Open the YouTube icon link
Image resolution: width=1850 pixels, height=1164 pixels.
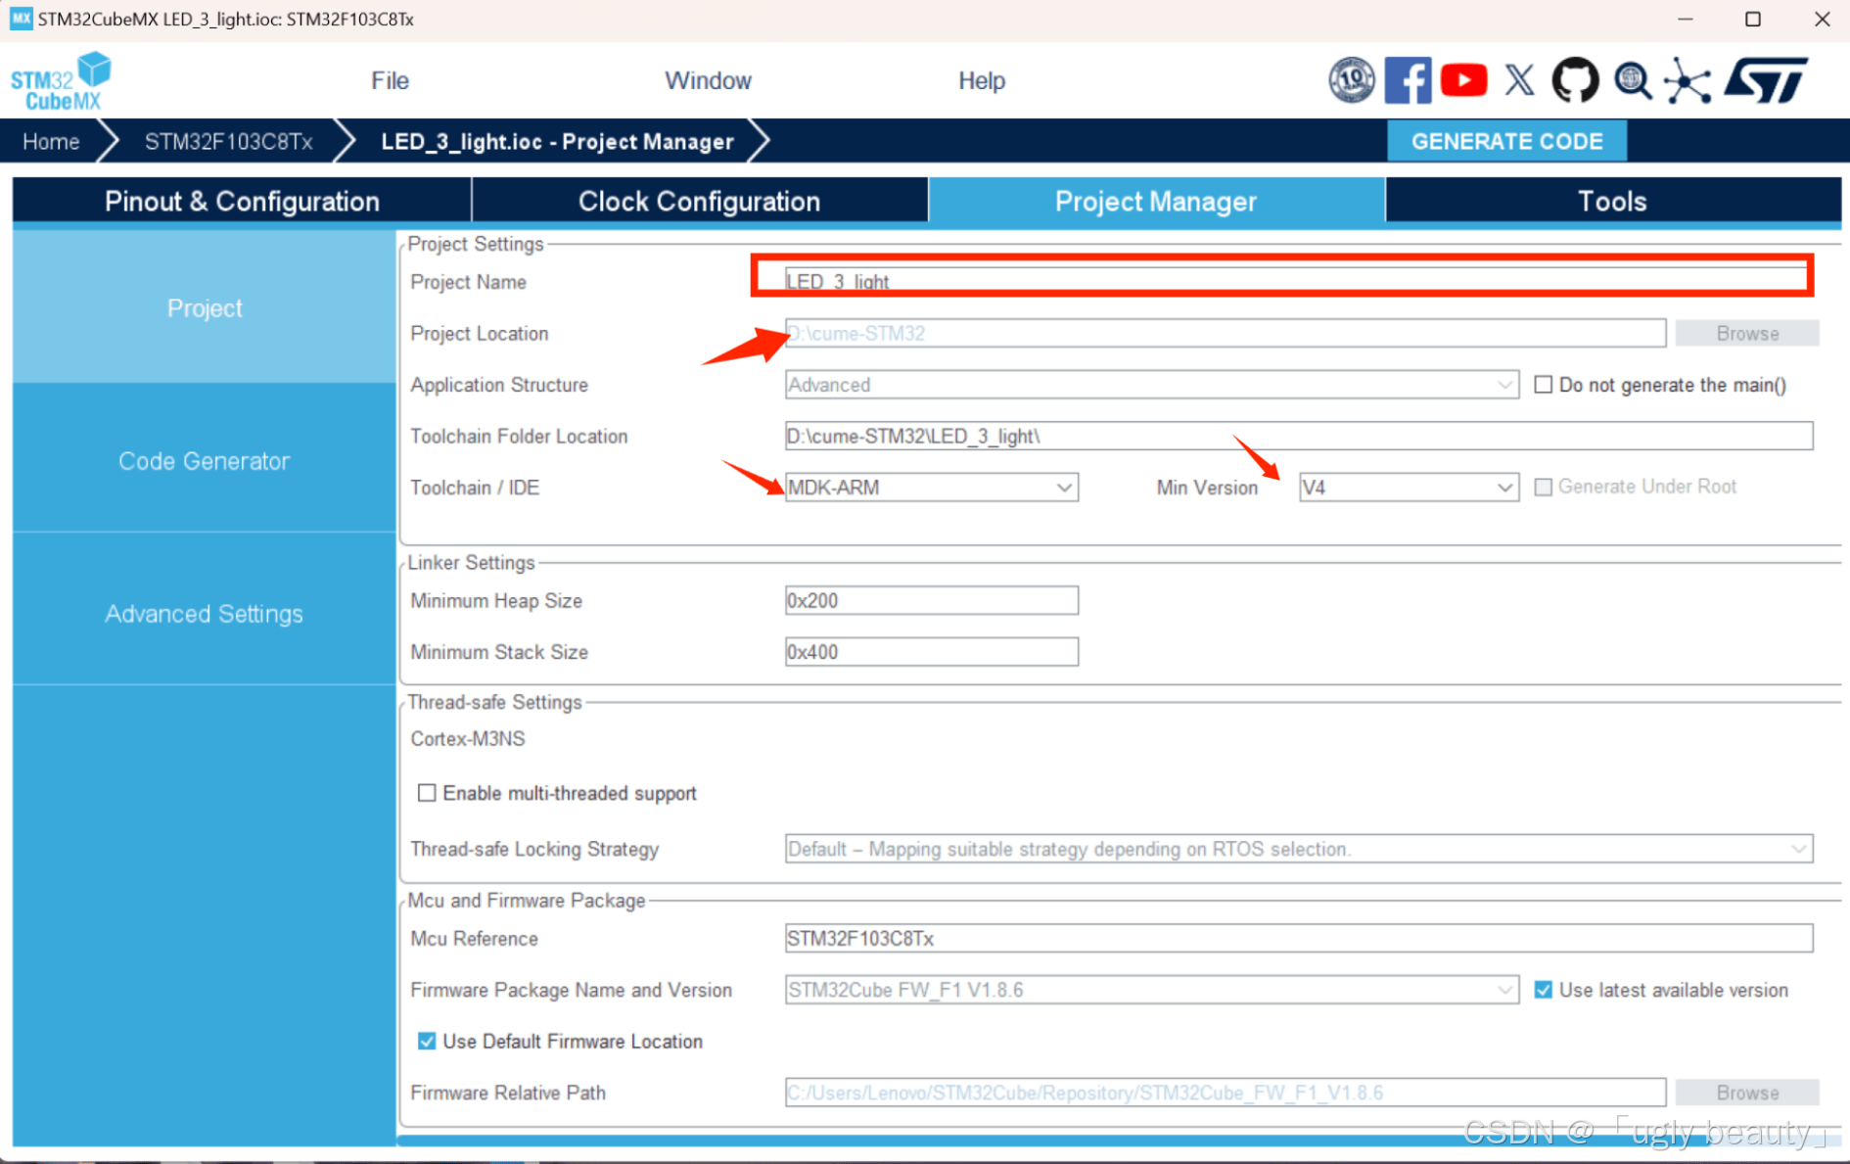1463,80
